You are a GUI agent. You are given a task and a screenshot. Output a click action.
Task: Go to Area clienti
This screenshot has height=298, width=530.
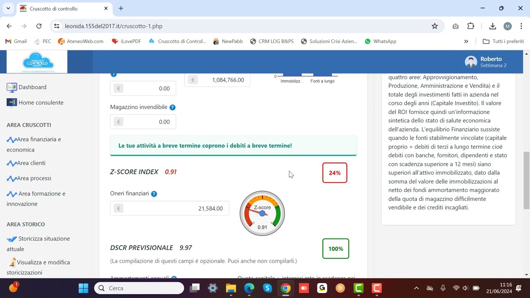click(31, 163)
